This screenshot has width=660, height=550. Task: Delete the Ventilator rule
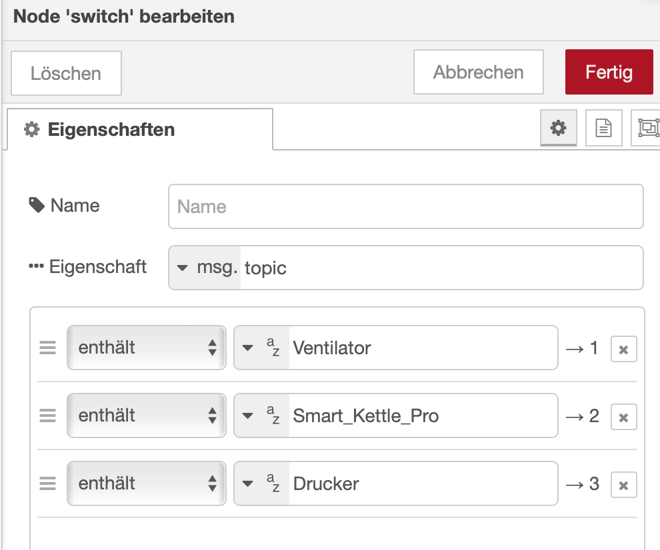(x=623, y=350)
